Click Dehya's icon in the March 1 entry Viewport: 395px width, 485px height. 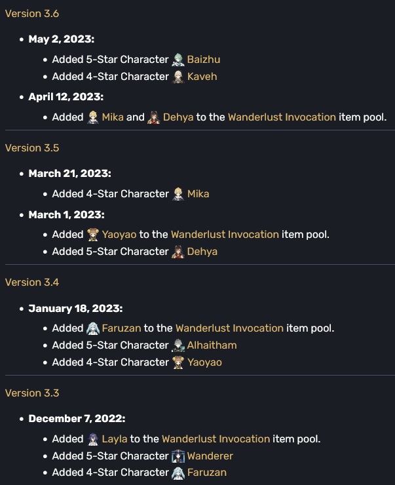(x=178, y=252)
